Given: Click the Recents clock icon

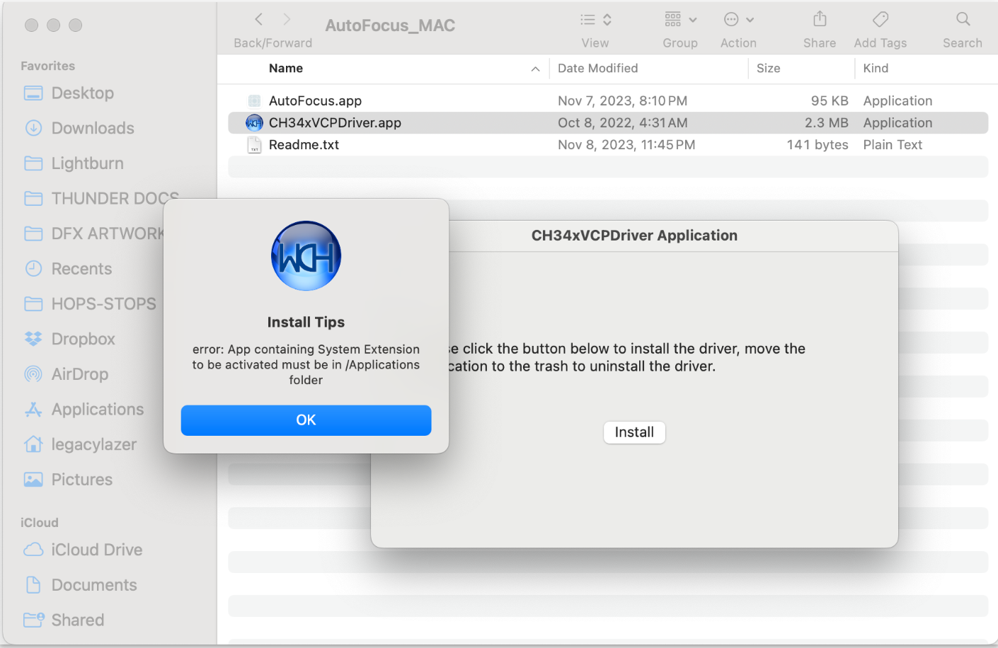Looking at the screenshot, I should pos(33,268).
